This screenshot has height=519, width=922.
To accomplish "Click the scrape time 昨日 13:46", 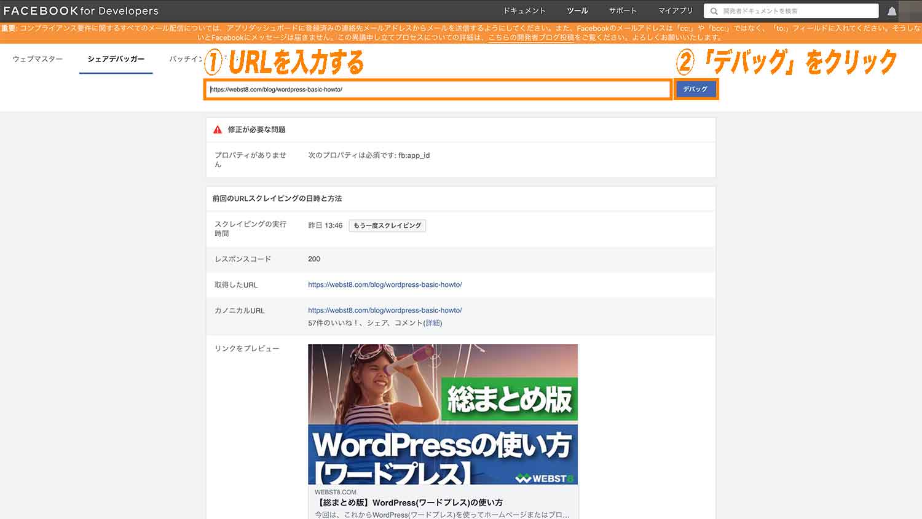I will [x=325, y=225].
